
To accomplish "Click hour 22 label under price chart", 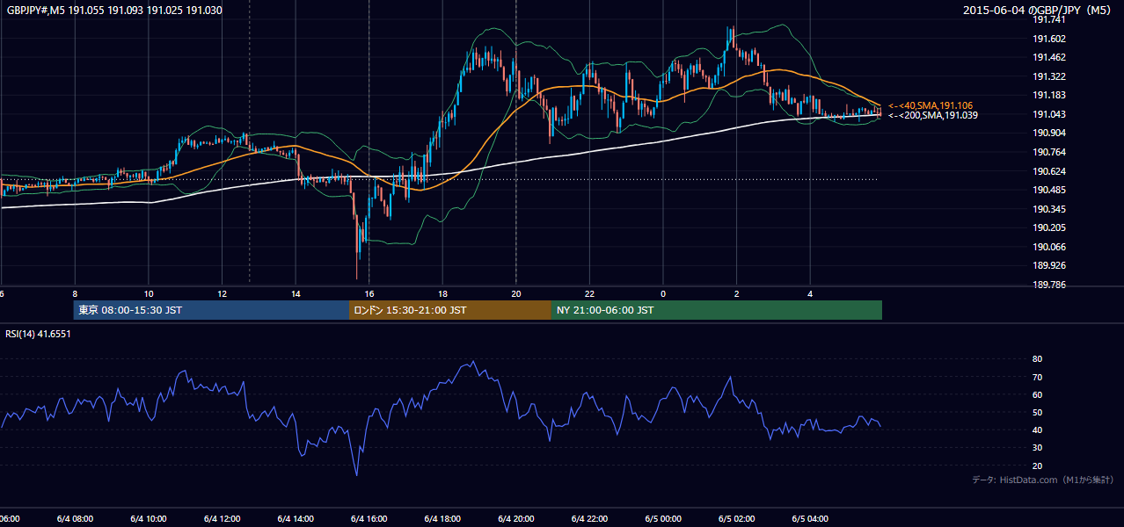I will pos(589,294).
